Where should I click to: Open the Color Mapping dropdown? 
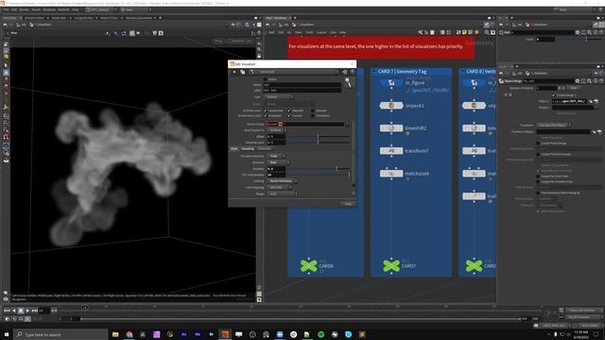click(280, 188)
